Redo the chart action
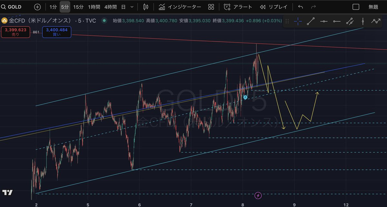Viewport: 387px width, 207px height. 313,7
